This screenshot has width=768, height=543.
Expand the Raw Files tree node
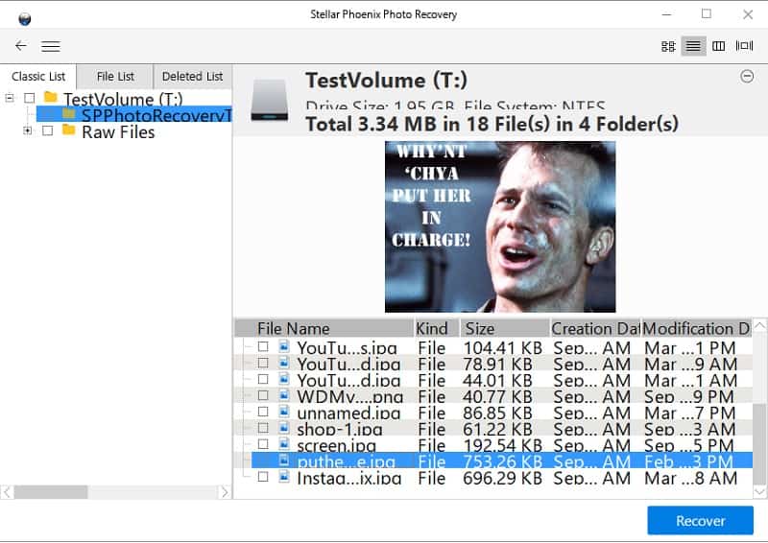pos(28,130)
